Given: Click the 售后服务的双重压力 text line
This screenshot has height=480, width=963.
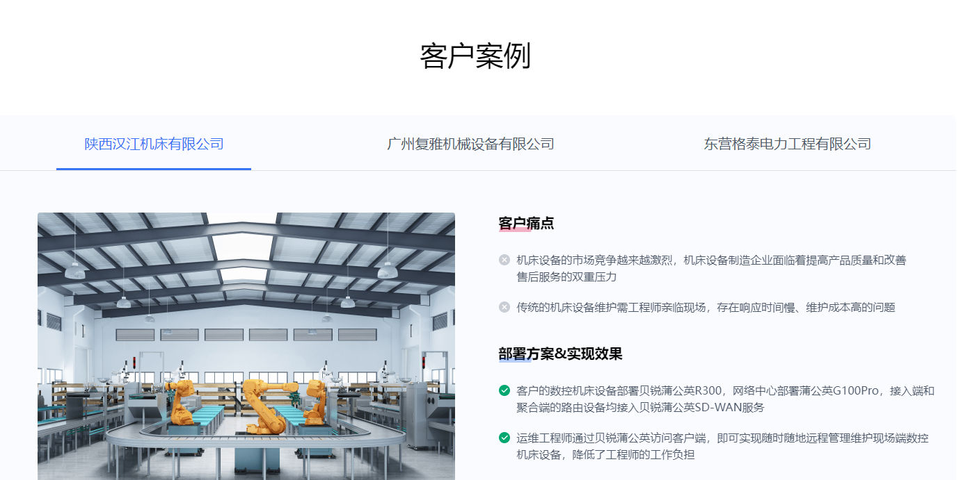Looking at the screenshot, I should coord(566,276).
